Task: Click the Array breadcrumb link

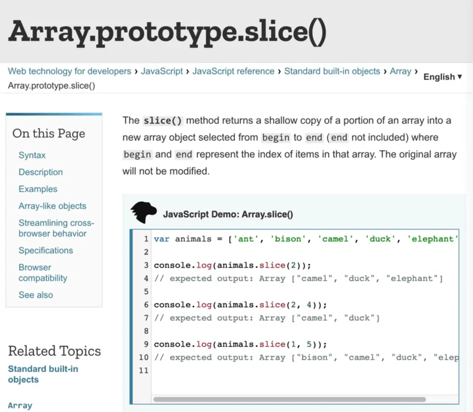Action: (400, 71)
